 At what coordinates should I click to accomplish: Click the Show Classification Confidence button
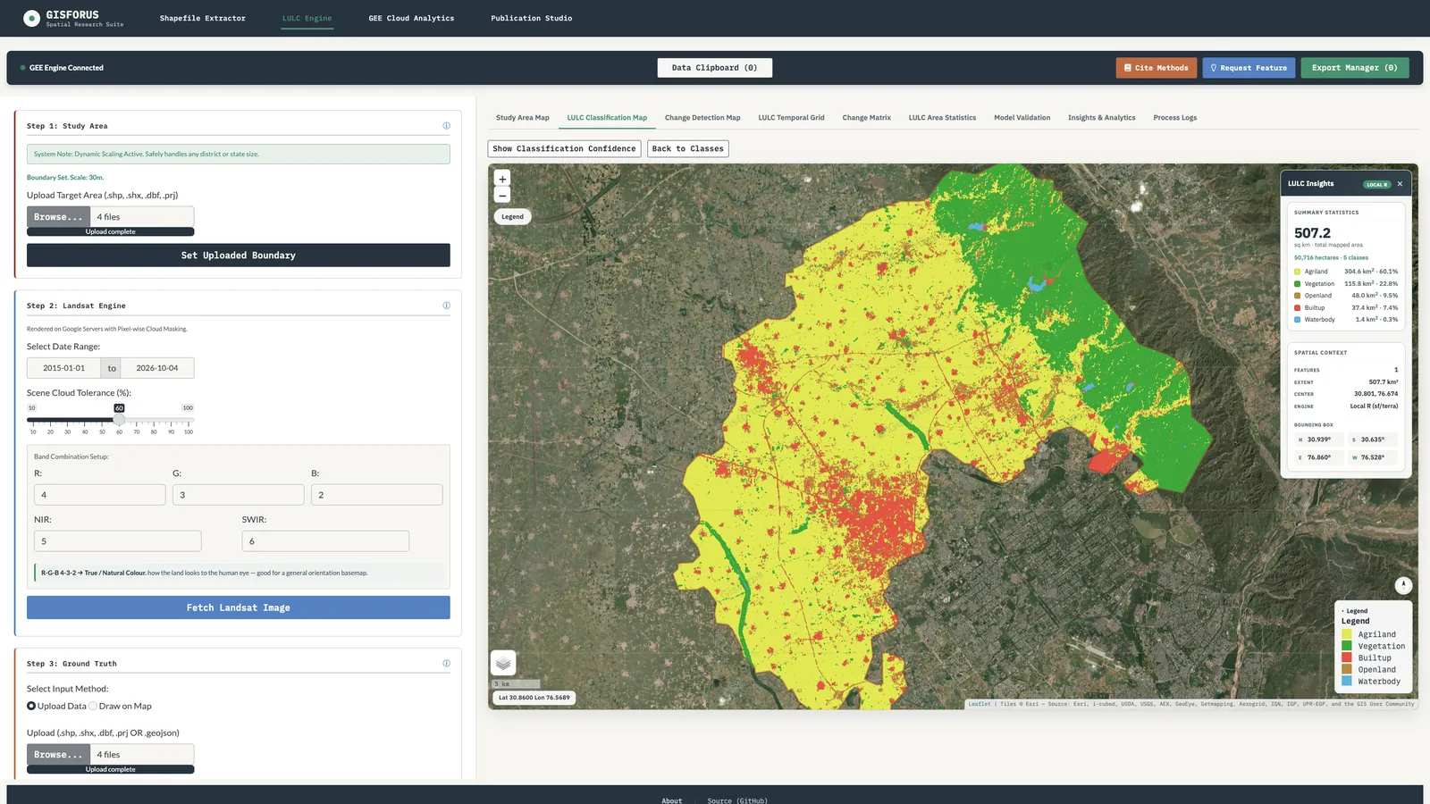pyautogui.click(x=564, y=149)
